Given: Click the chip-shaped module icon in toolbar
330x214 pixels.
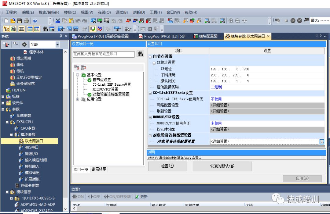Looking at the screenshot, I should click(x=21, y=29).
